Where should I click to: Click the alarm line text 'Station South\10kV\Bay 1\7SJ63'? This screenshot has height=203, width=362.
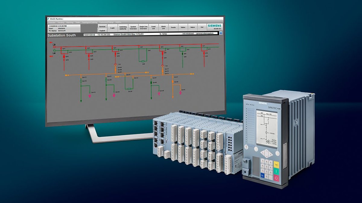click(128, 34)
